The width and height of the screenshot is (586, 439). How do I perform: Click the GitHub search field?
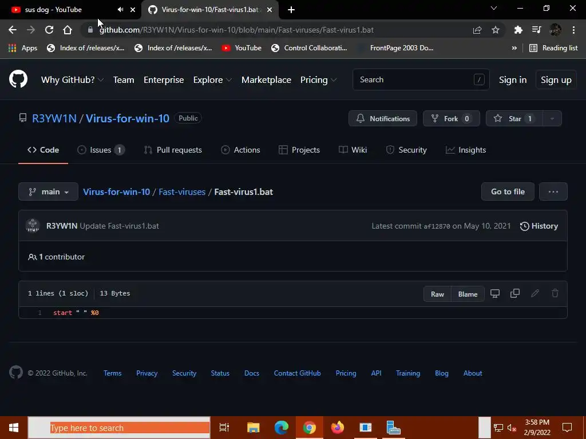pyautogui.click(x=421, y=79)
